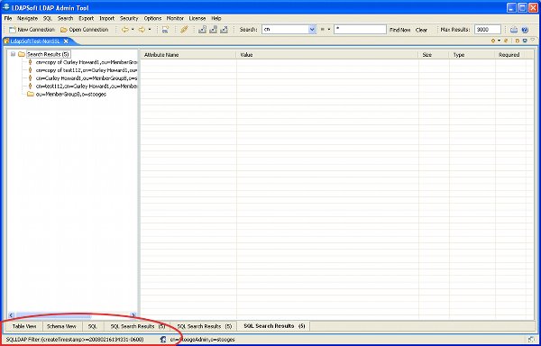Click the Find Now button
The height and width of the screenshot is (346, 541).
point(399,30)
